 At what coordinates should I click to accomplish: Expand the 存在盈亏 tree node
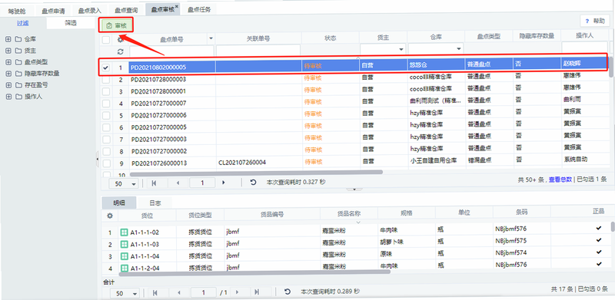pos(8,84)
